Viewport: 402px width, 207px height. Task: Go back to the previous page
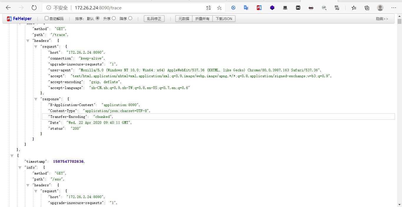8,8
